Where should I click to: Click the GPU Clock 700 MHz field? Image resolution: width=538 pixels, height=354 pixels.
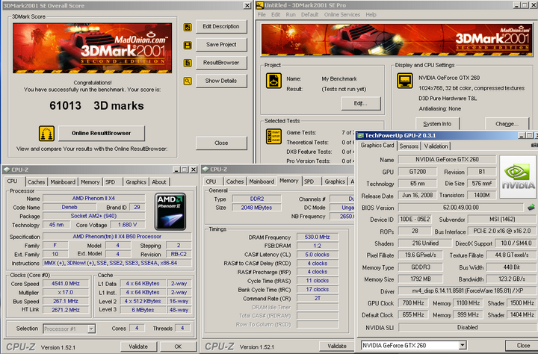pos(413,303)
